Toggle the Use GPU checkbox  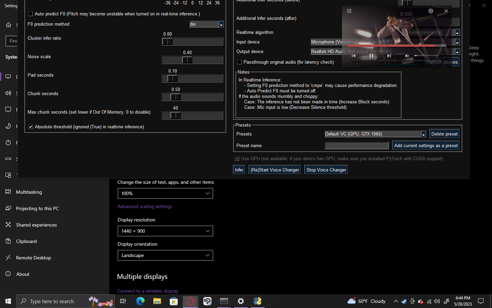click(237, 158)
